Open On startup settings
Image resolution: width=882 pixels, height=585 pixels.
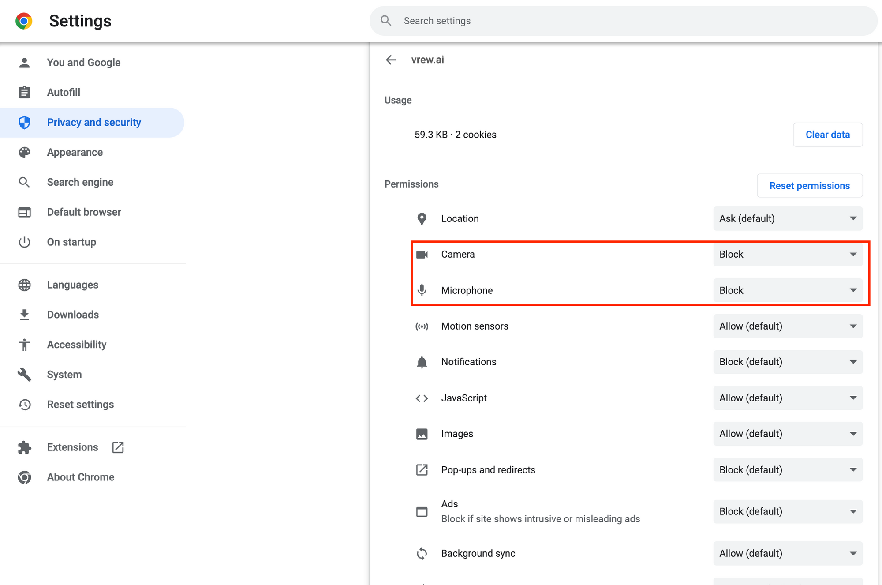click(x=92, y=242)
